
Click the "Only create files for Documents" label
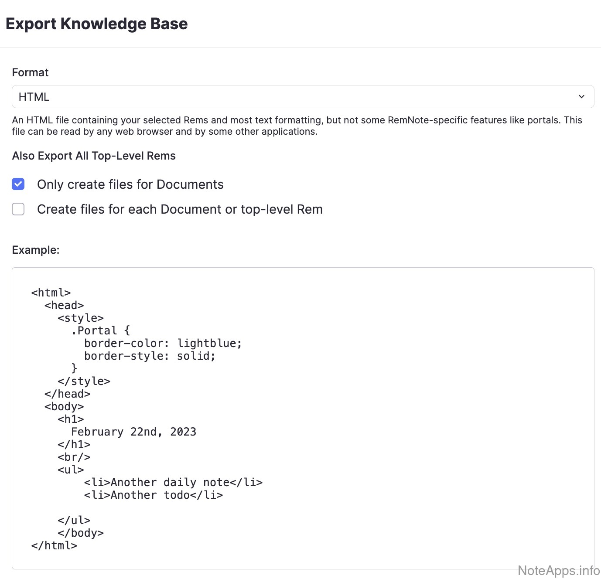(x=130, y=184)
